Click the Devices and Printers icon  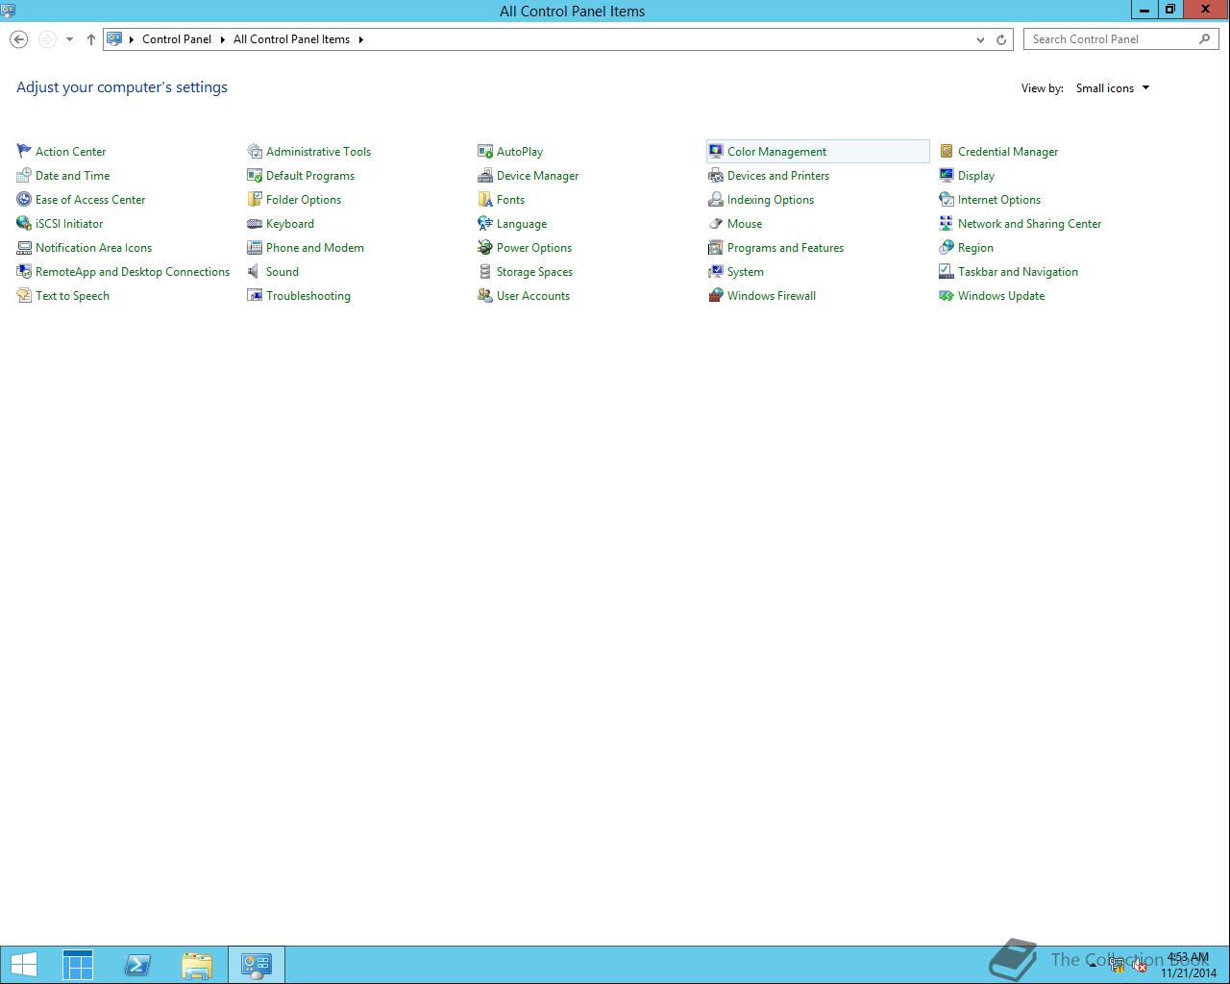point(716,175)
